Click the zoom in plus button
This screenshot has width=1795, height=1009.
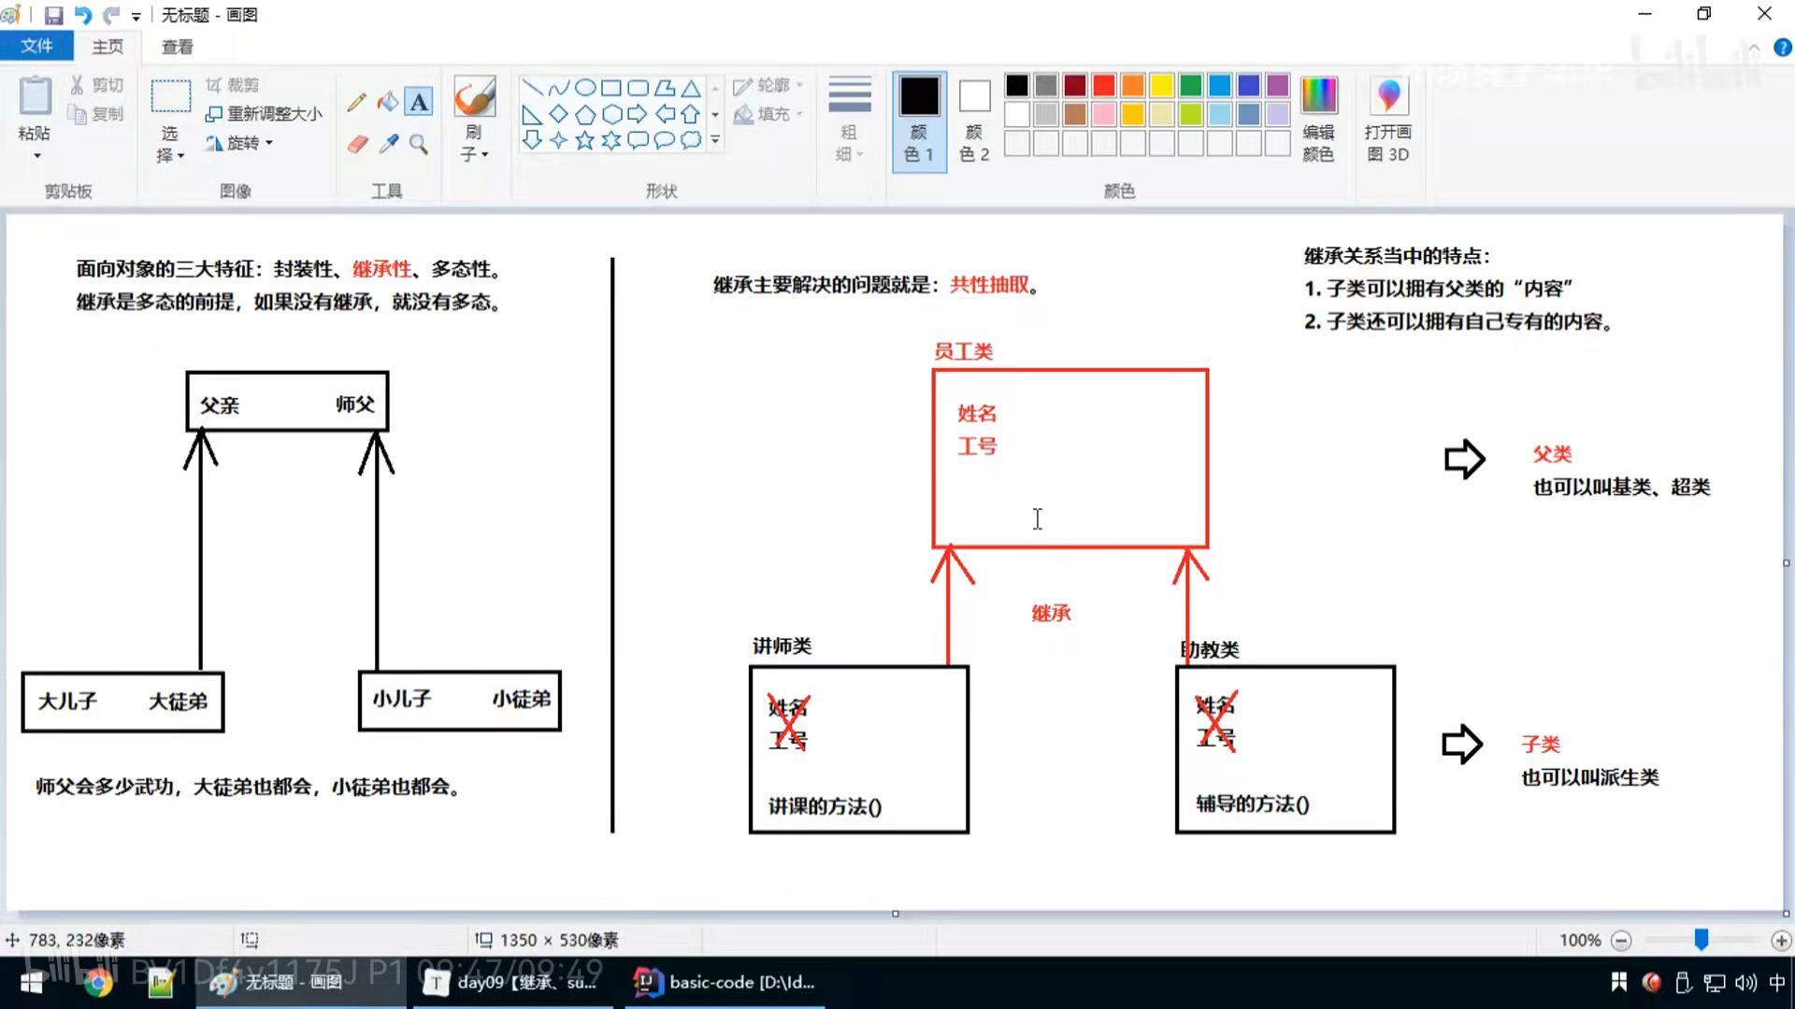point(1780,941)
